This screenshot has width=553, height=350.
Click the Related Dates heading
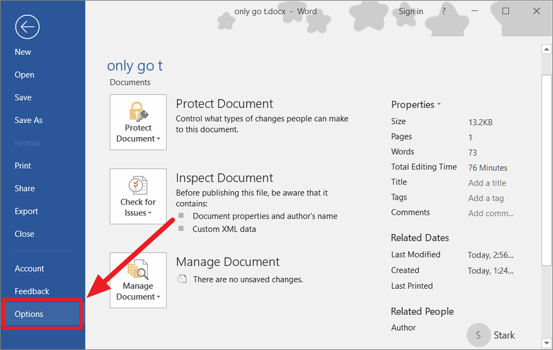420,238
